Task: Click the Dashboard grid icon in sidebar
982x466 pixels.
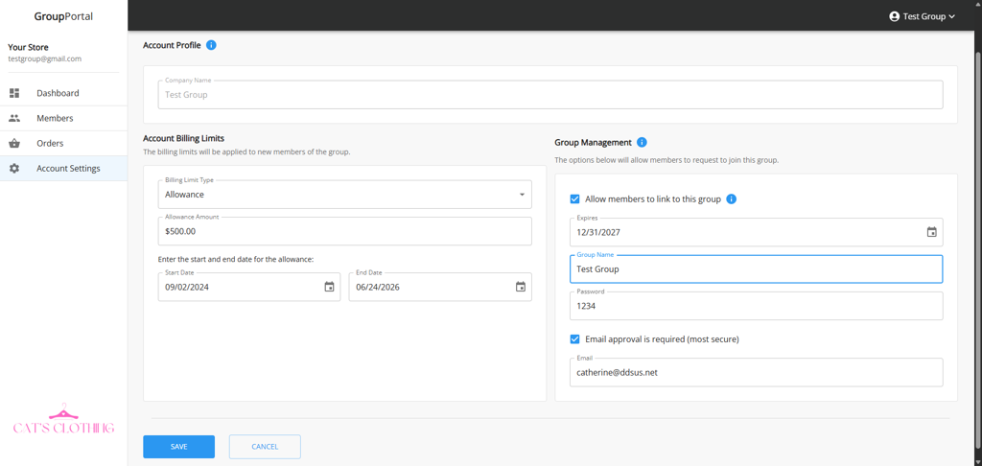Action: [x=14, y=93]
